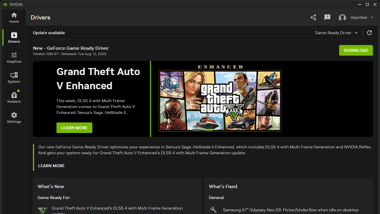Click the NVIDIA logo in the title bar
Viewport: 380px width, 214px height.
click(4, 4)
